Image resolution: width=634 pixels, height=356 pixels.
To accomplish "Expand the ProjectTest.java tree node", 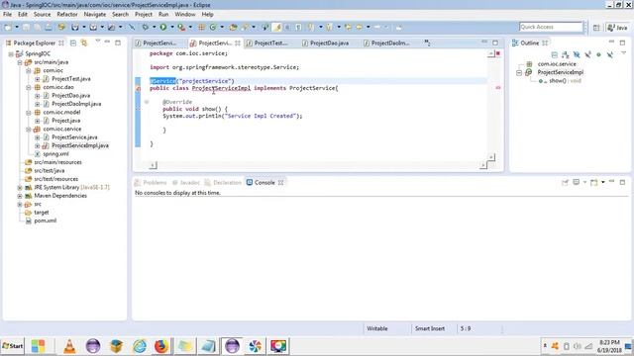I will point(38,79).
